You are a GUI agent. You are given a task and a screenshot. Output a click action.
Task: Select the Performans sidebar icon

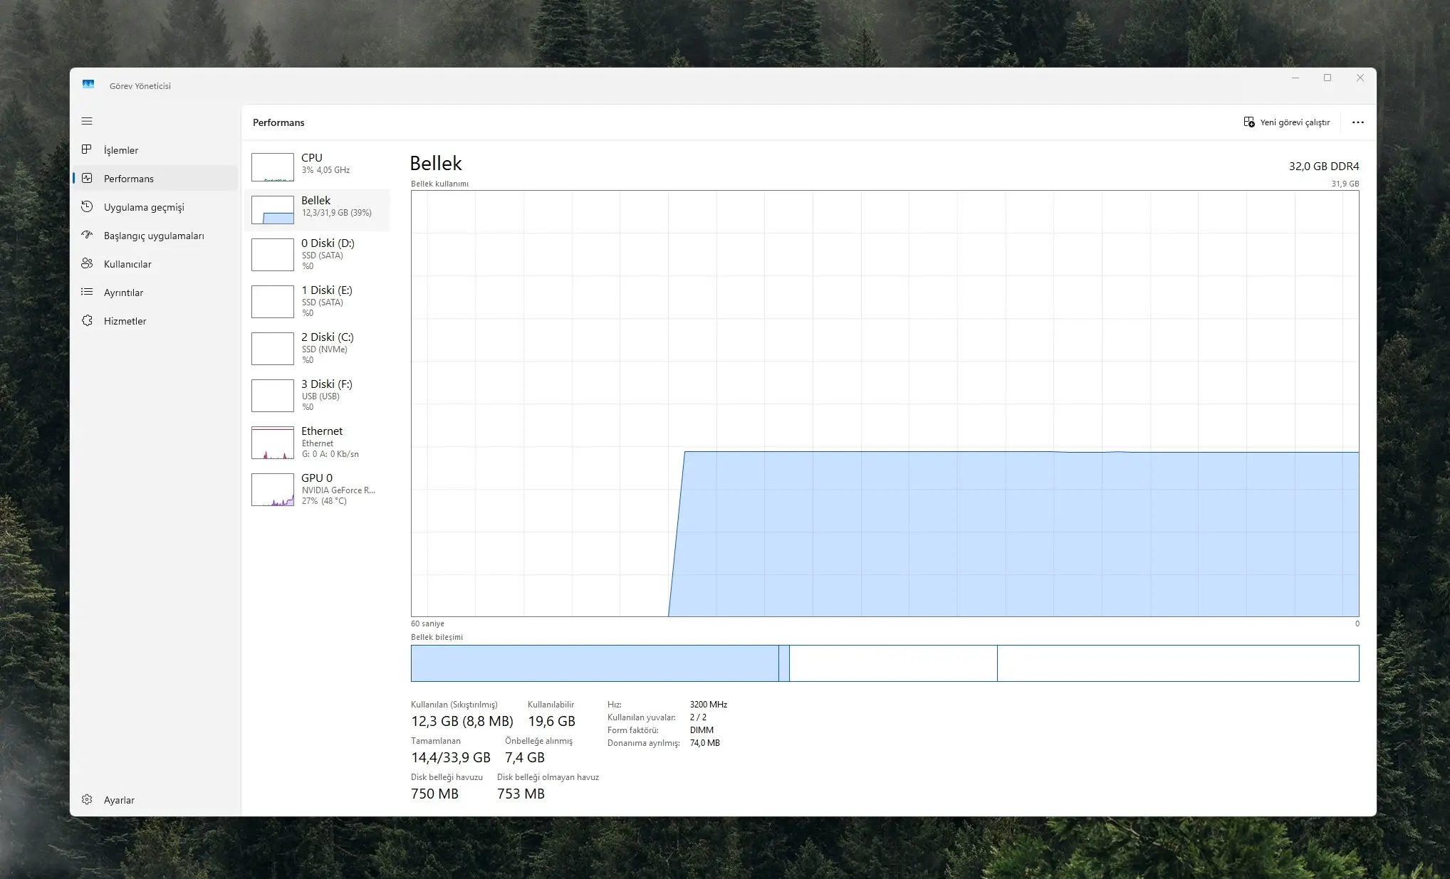(x=87, y=178)
